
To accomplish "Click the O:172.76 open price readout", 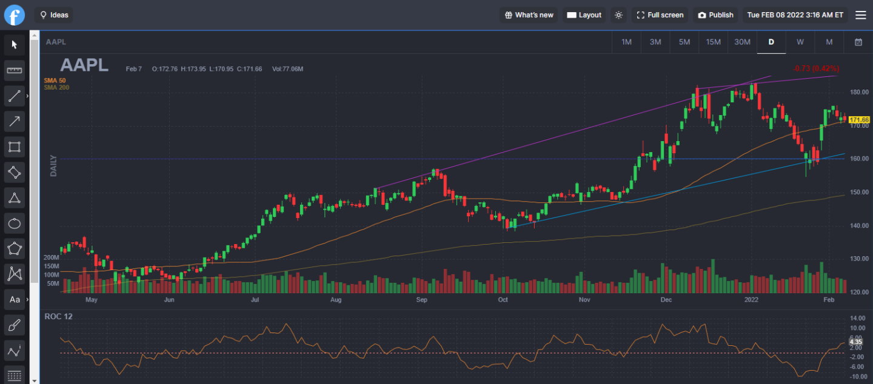I will [x=165, y=69].
